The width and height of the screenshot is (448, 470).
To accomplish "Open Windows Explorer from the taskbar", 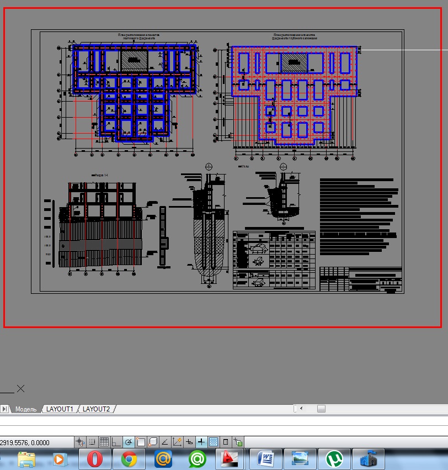I will click(26, 459).
